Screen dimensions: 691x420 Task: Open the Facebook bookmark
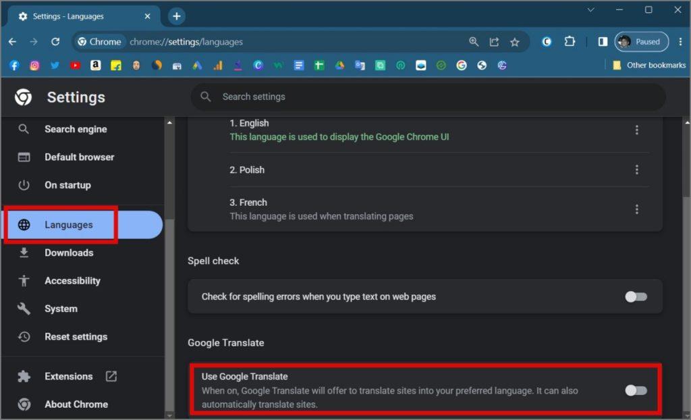[14, 65]
